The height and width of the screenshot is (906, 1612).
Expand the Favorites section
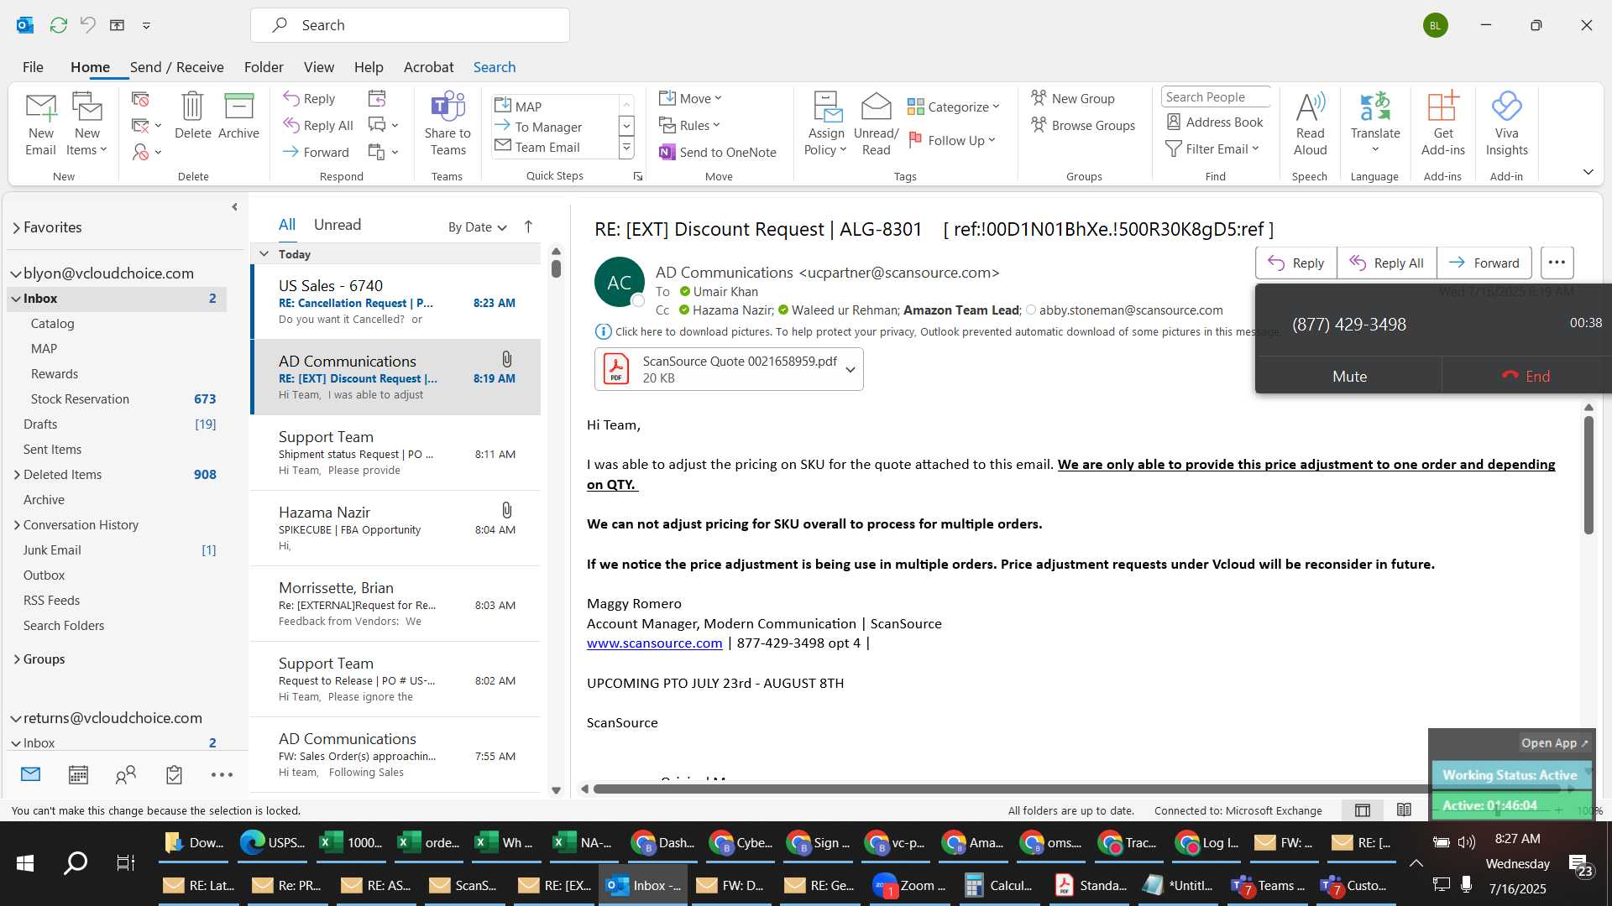[x=16, y=227]
